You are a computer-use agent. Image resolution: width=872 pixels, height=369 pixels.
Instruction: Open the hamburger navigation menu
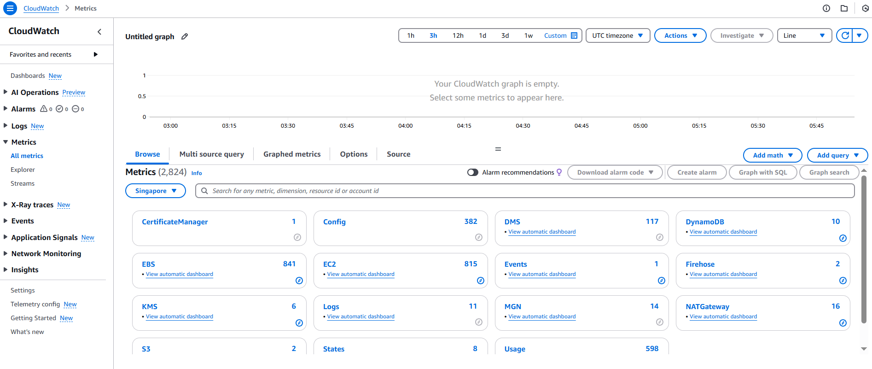[x=10, y=8]
